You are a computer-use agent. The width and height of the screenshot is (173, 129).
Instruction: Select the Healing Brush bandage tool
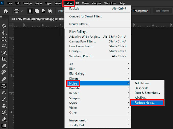[x=4, y=79]
